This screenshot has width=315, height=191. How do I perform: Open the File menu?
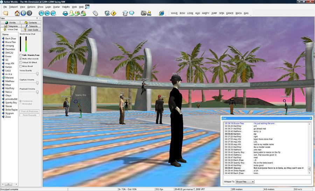point(5,7)
